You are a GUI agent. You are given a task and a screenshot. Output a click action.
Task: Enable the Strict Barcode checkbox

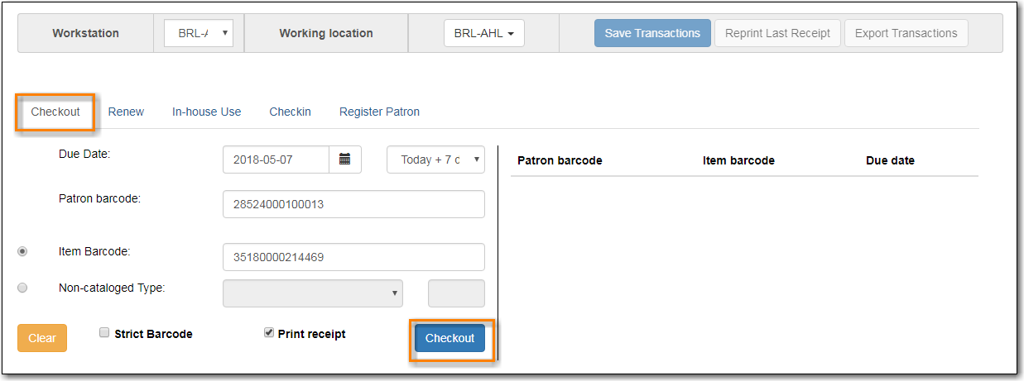[104, 332]
